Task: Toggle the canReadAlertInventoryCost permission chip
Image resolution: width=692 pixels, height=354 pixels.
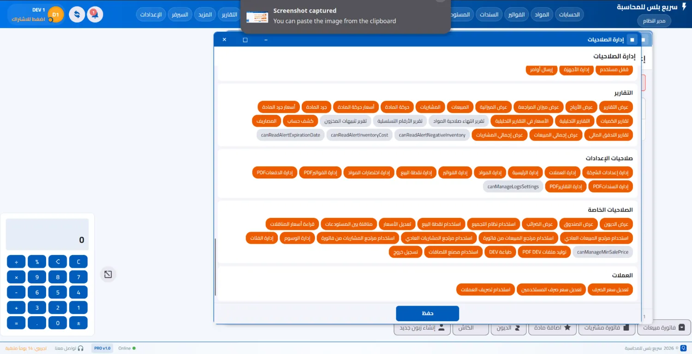Action: (359, 135)
